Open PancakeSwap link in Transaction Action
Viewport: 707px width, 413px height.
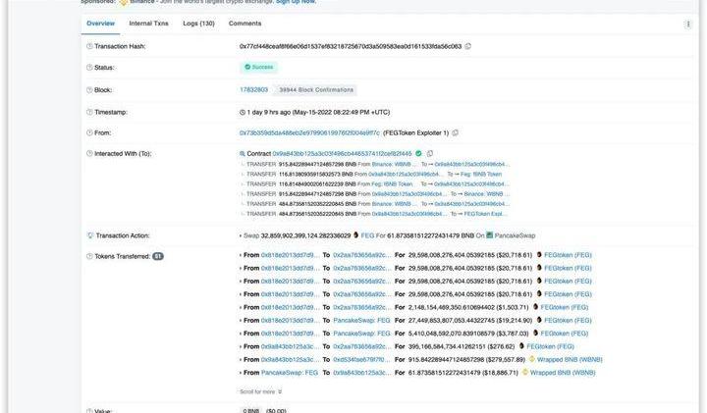pos(515,235)
